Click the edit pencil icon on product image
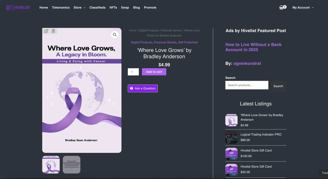The image size is (328, 179). pos(46,31)
